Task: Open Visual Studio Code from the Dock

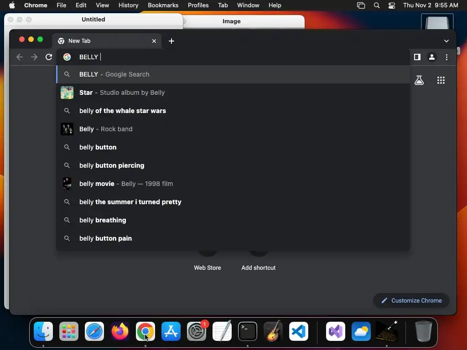Action: (x=299, y=331)
